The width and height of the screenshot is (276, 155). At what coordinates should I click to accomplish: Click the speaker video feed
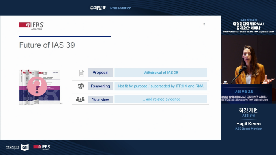(x=248, y=69)
